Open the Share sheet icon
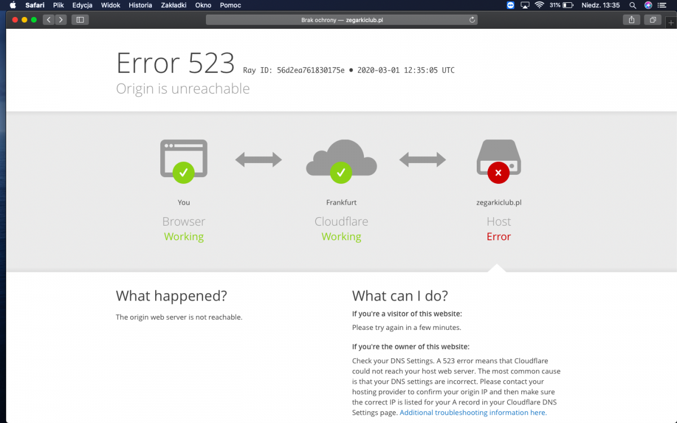This screenshot has width=677, height=423. (x=631, y=20)
